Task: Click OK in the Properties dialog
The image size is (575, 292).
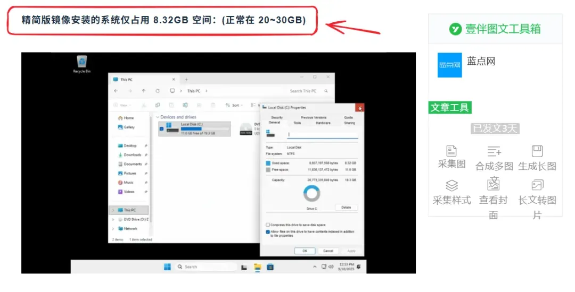Action: tap(305, 251)
